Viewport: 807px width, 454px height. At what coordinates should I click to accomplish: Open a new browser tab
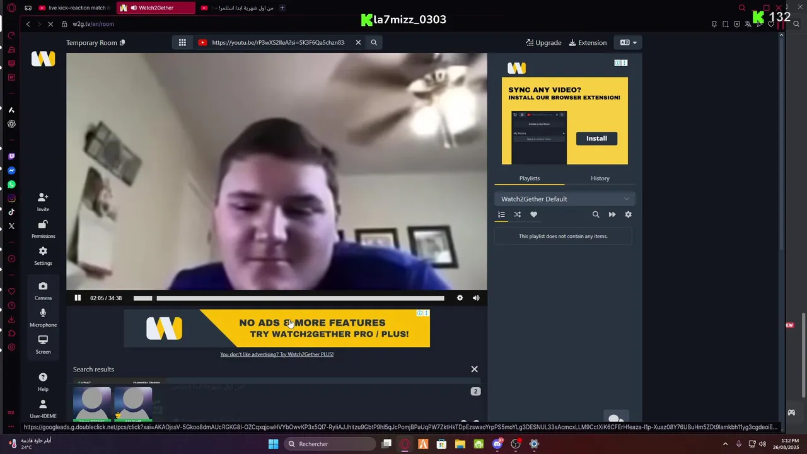click(x=282, y=8)
